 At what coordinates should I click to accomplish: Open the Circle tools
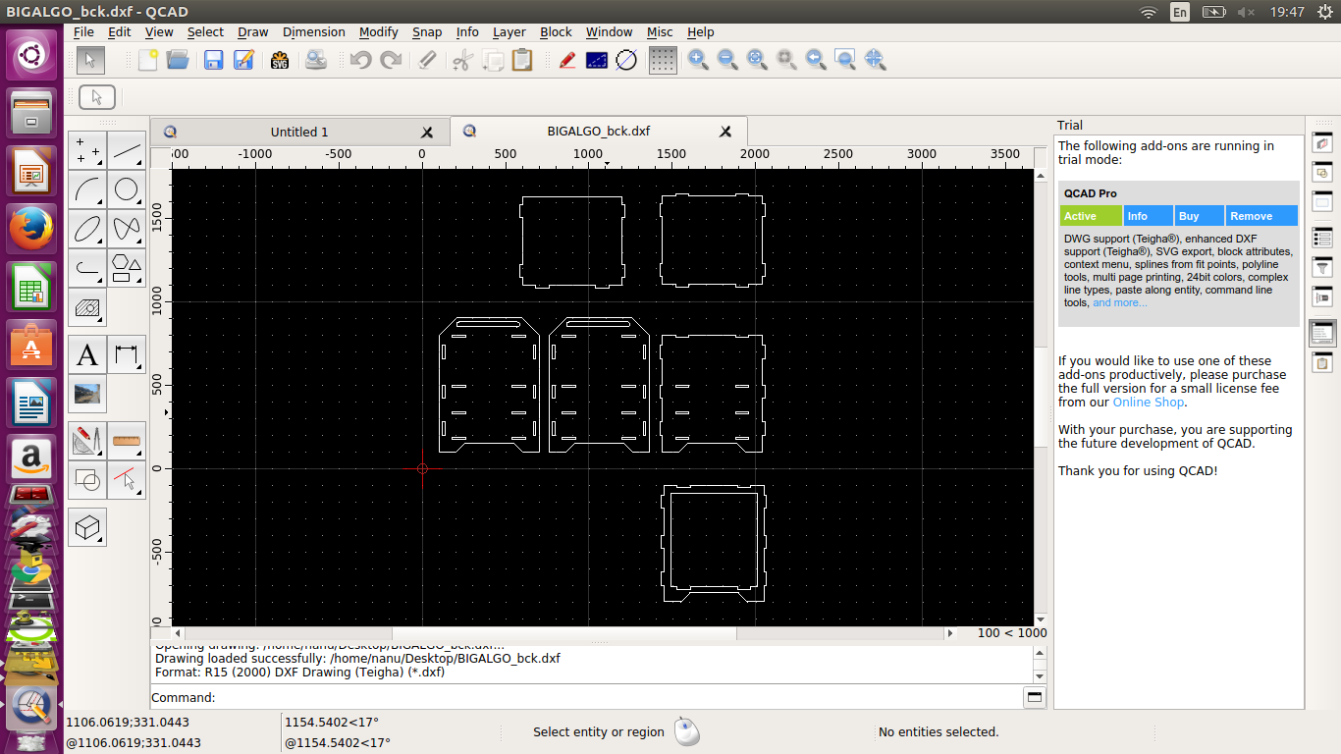click(127, 189)
